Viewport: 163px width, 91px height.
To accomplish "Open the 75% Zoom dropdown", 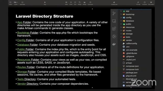I will pos(16,3).
